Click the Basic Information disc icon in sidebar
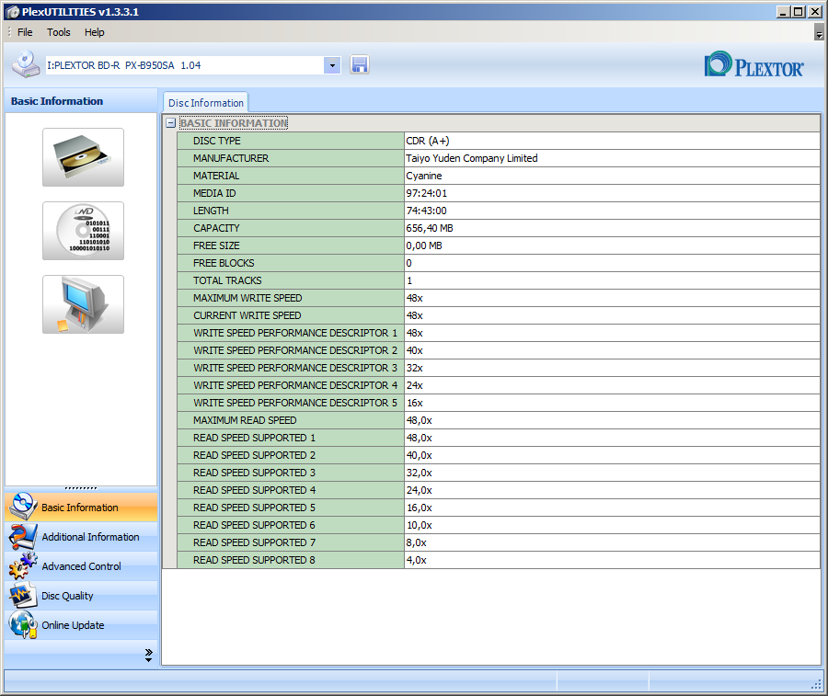 tap(23, 507)
